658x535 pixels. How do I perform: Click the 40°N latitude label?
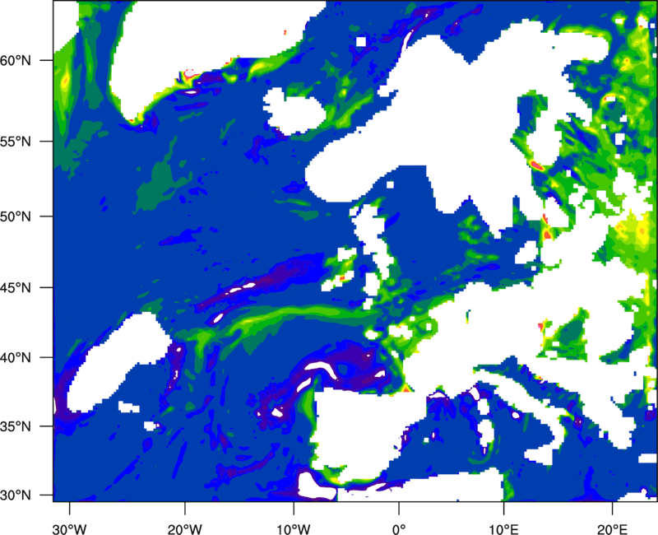pyautogui.click(x=17, y=358)
